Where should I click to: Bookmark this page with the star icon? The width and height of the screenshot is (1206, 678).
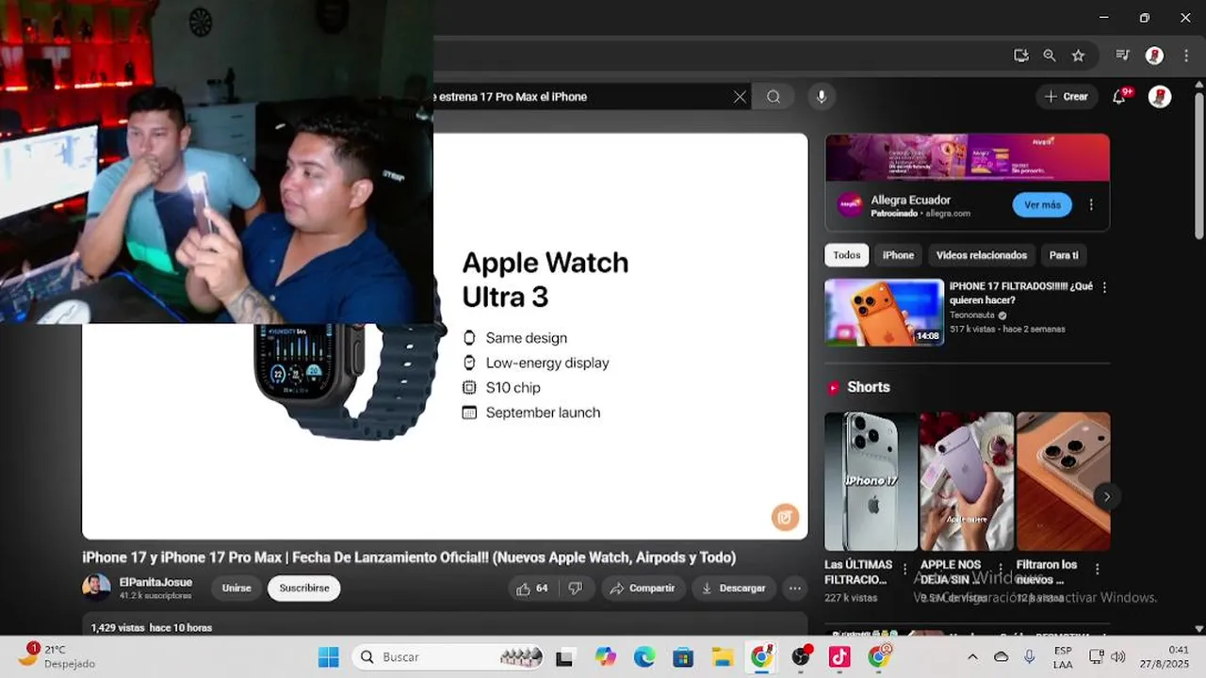[1078, 56]
